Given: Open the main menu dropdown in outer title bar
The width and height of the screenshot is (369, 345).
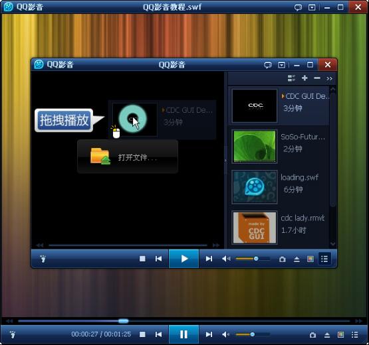Looking at the screenshot, I should pyautogui.click(x=312, y=7).
